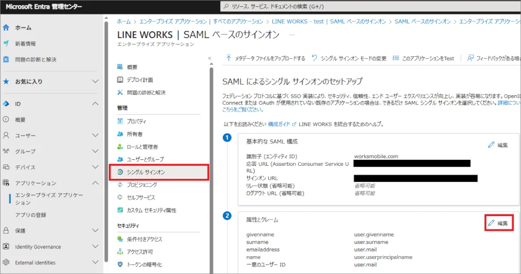Click the 新着情報 icon in sidebar
Screen dimensions: 521x274
point(6,44)
